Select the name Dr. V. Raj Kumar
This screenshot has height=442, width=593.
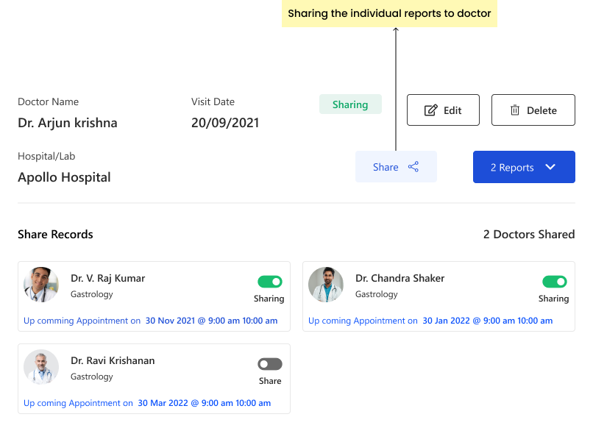(107, 278)
